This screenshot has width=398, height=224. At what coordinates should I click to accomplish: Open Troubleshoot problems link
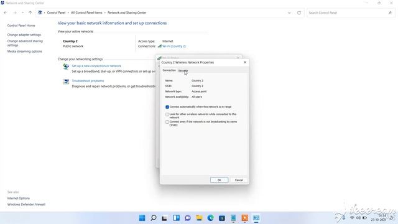pyautogui.click(x=88, y=81)
